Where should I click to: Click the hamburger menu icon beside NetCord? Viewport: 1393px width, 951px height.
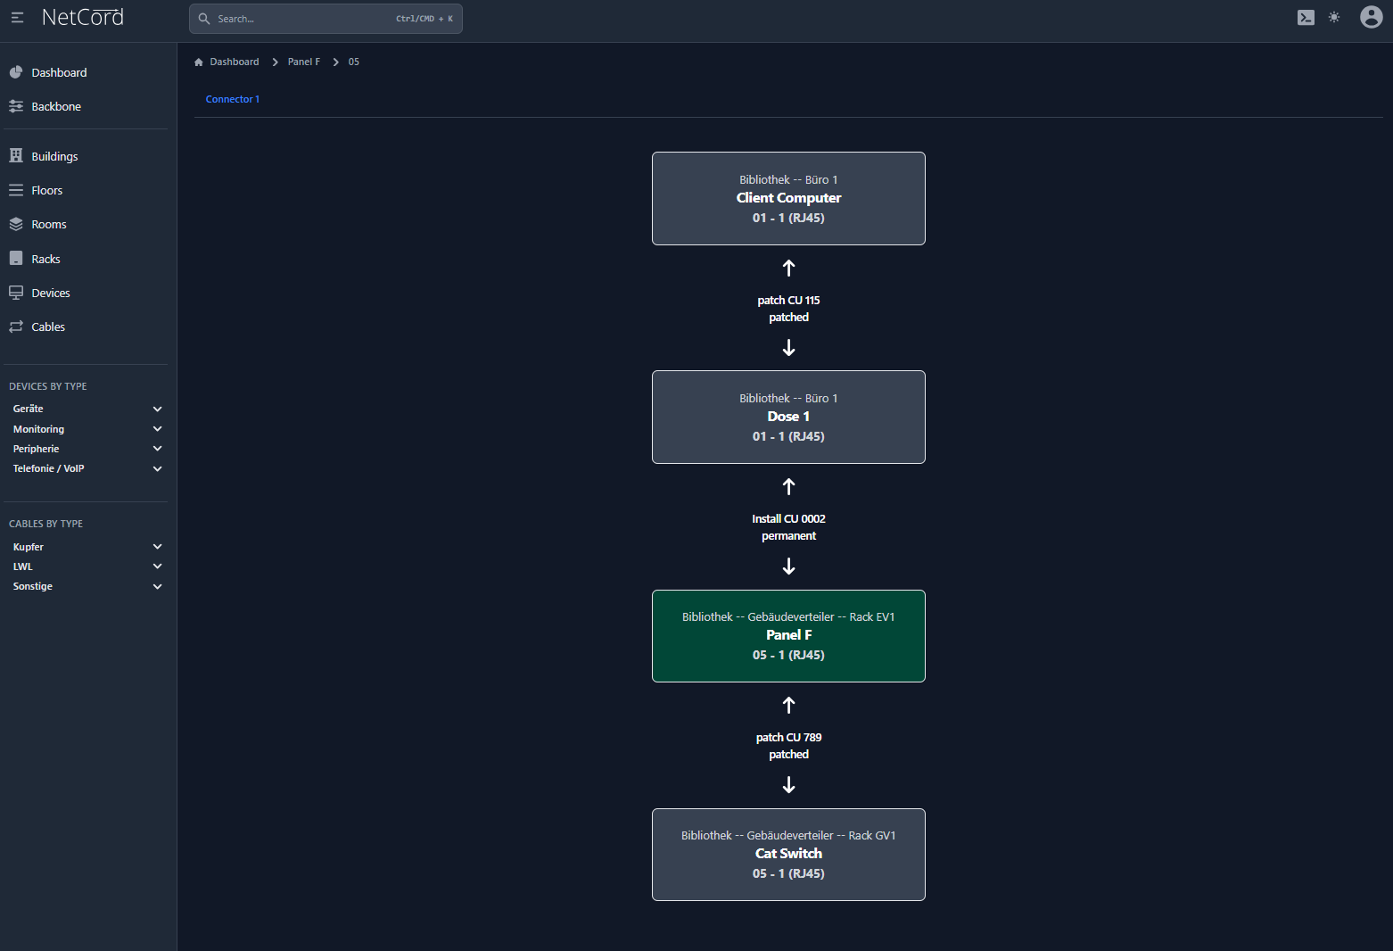click(17, 18)
